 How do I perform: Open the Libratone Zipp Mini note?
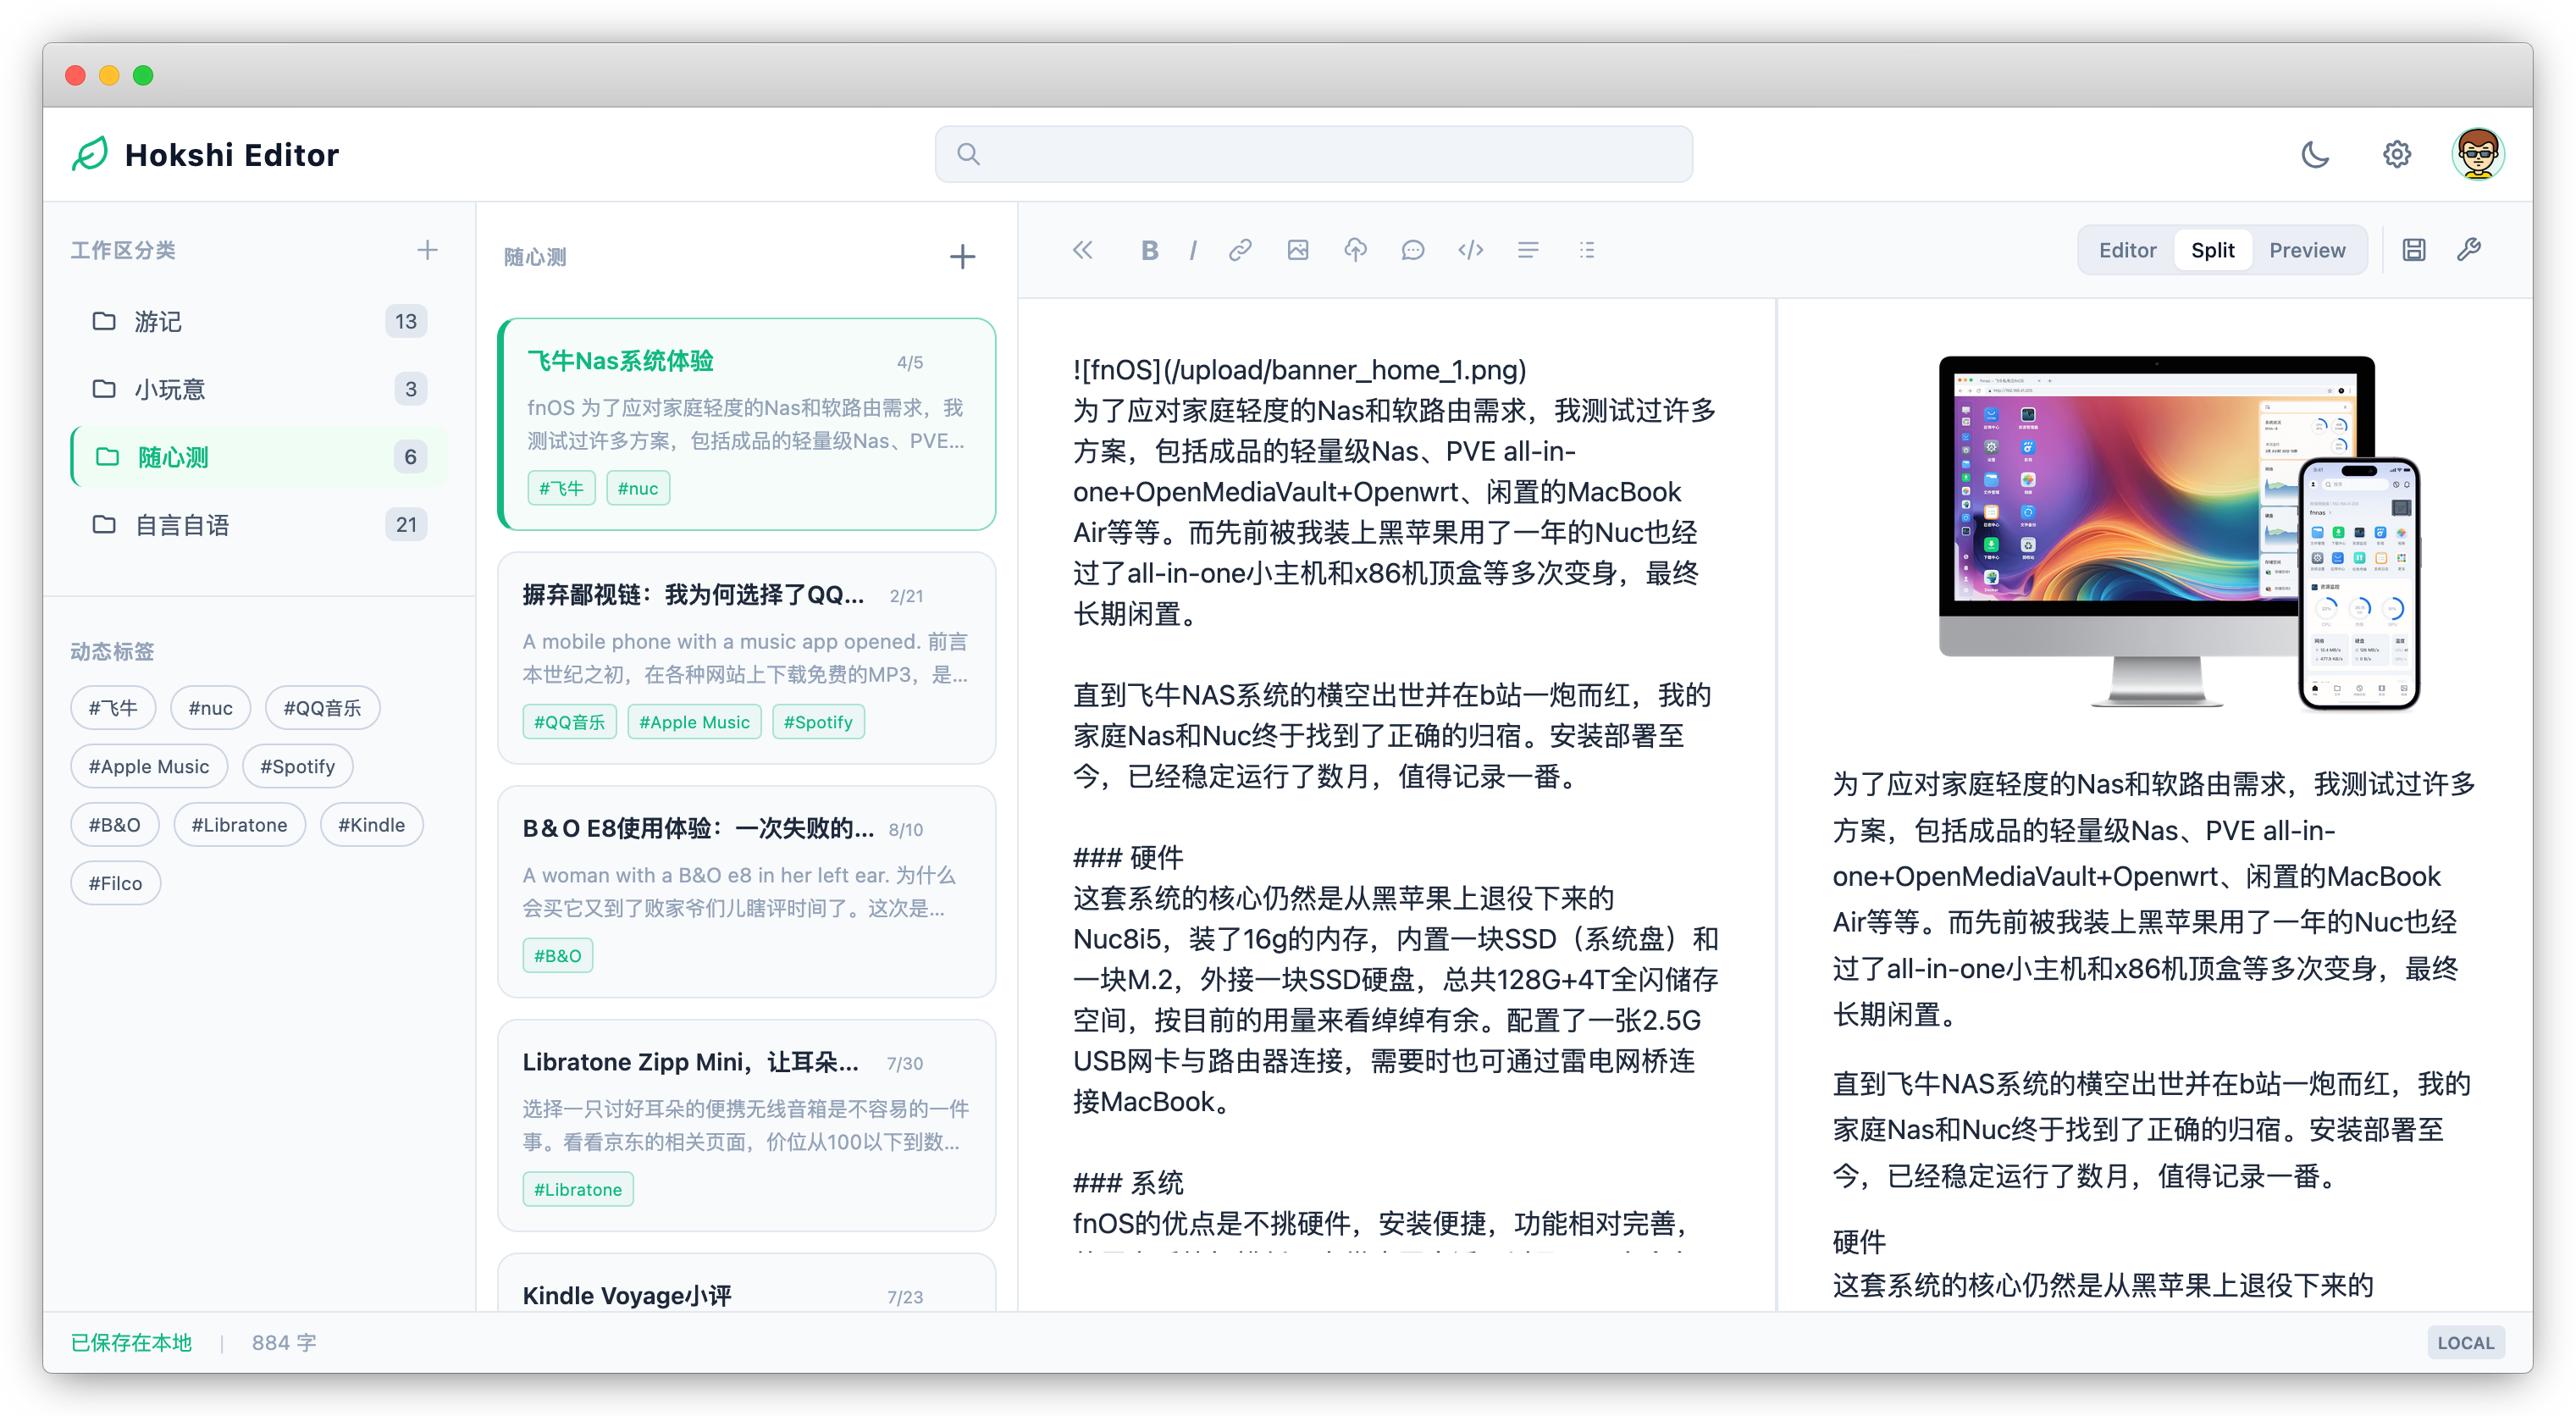click(x=747, y=1125)
